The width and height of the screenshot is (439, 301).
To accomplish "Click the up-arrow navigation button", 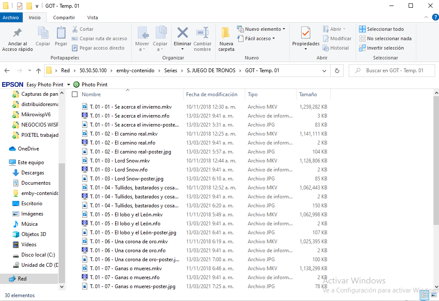I will (x=39, y=71).
